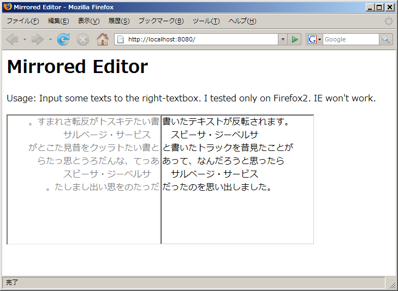Viewport: 398px width, 291px height.
Task: Click into the right editable textbox
Action: 237,180
